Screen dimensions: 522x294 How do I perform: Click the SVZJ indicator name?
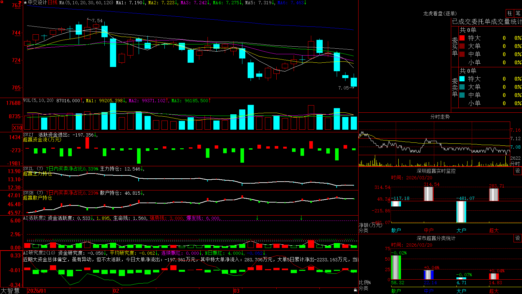(28, 135)
